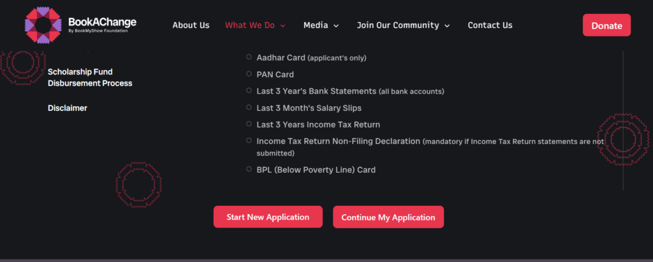
Task: Expand the What We Do chevron
Action: click(282, 26)
